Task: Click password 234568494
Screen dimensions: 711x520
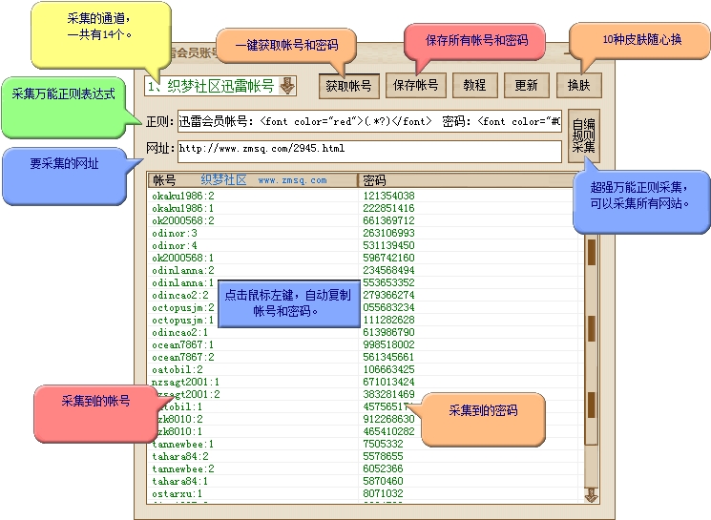Action: [x=388, y=270]
